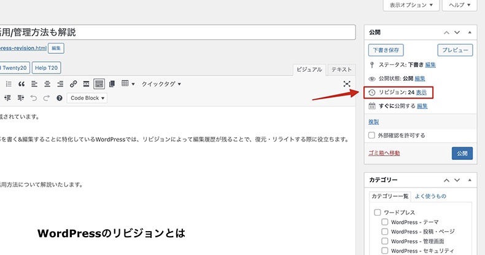Click the clock icon beside リビジョン
The width and height of the screenshot is (485, 255).
point(372,93)
